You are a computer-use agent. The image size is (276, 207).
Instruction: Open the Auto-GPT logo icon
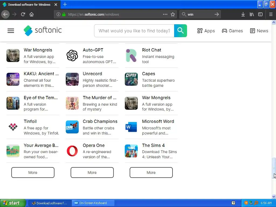click(x=72, y=56)
